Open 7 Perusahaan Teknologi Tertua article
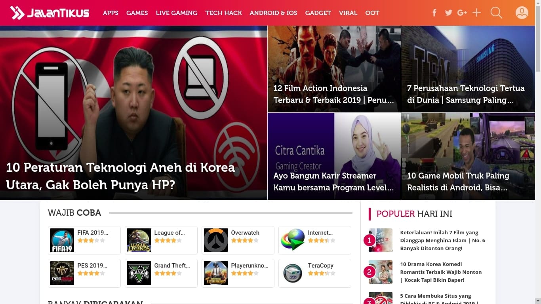541x304 pixels. (466, 94)
